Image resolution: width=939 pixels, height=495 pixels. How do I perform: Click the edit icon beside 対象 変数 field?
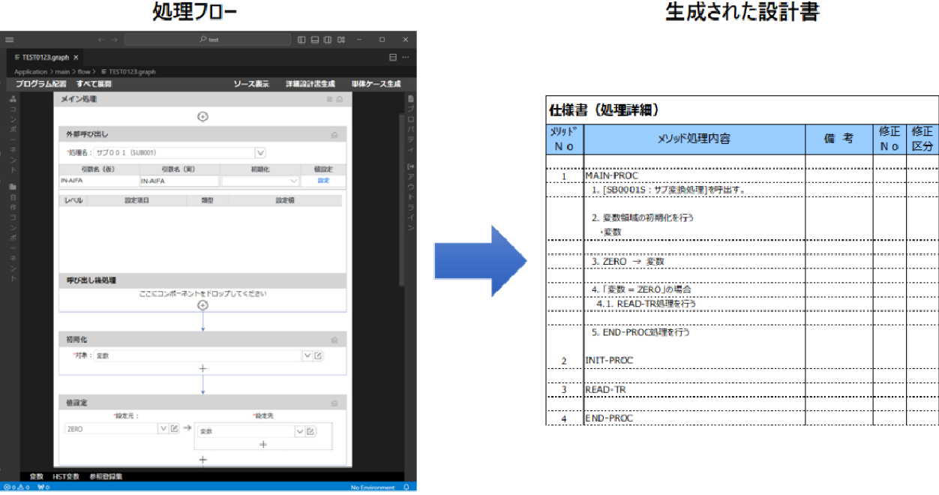(318, 355)
